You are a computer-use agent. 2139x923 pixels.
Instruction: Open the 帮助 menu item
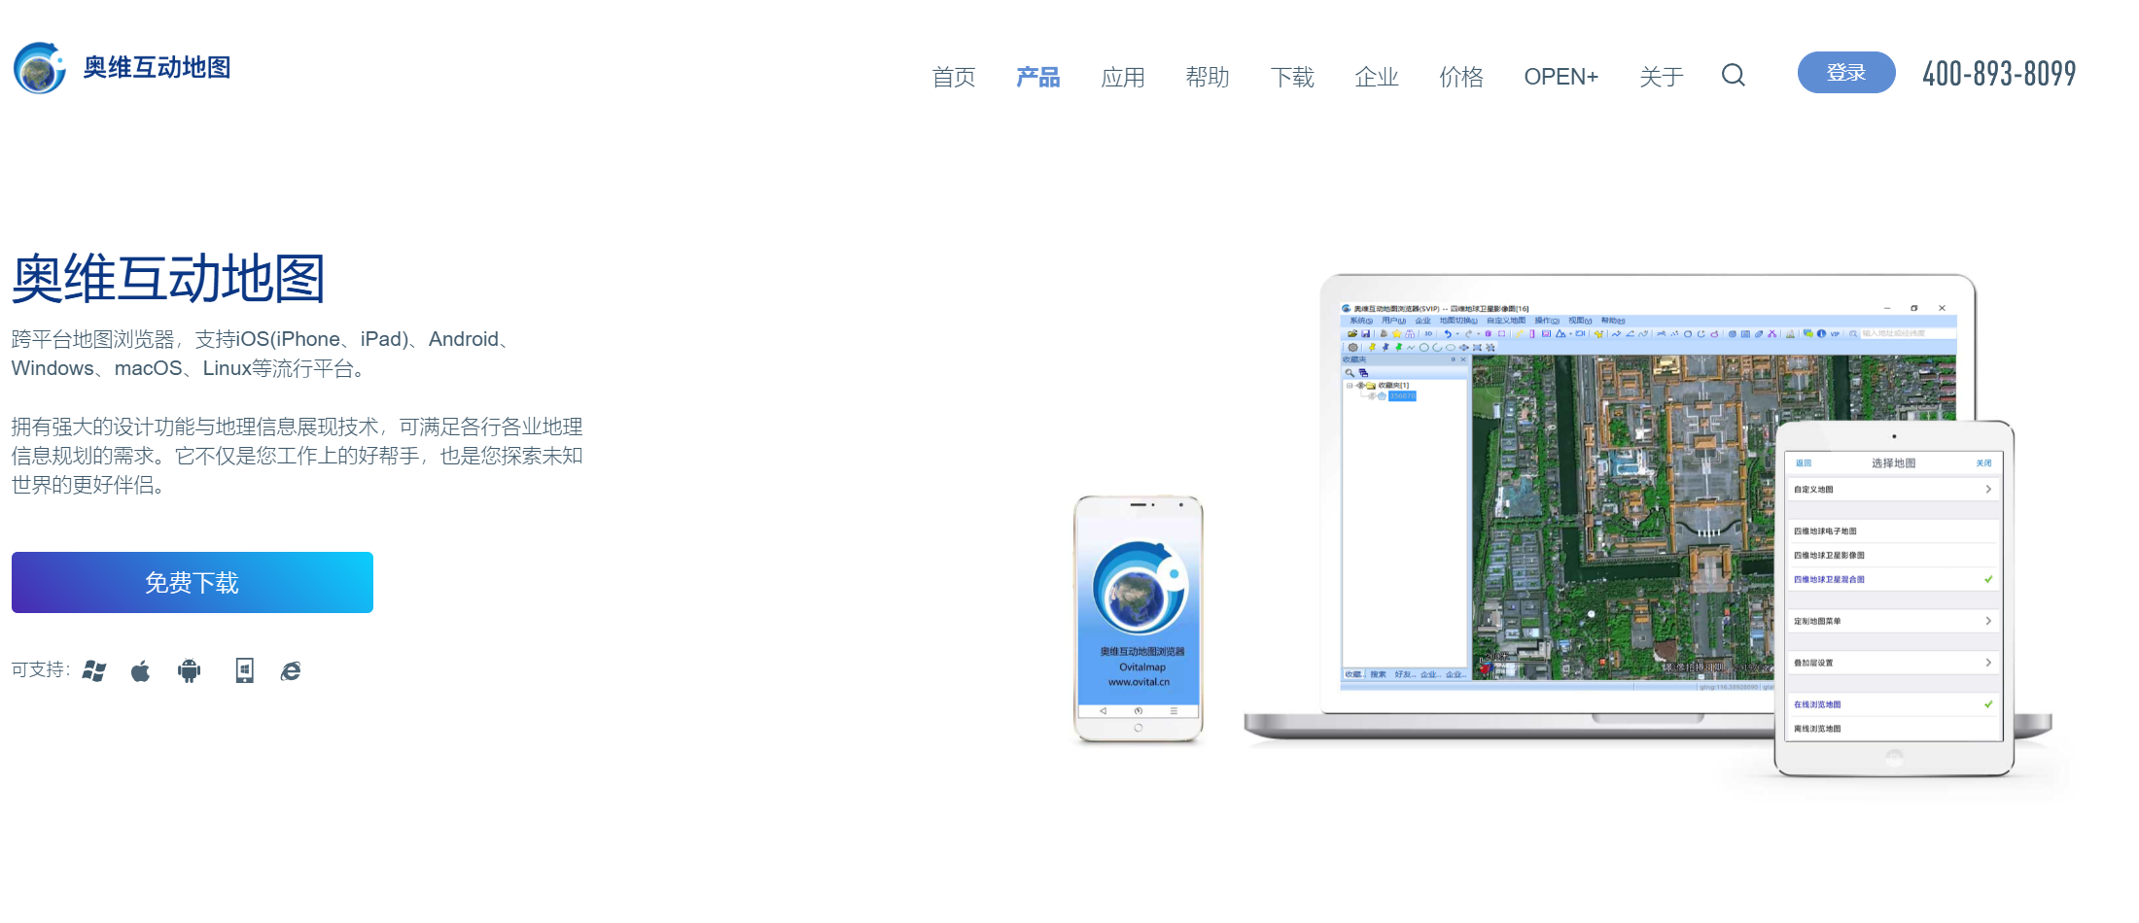1207,77
